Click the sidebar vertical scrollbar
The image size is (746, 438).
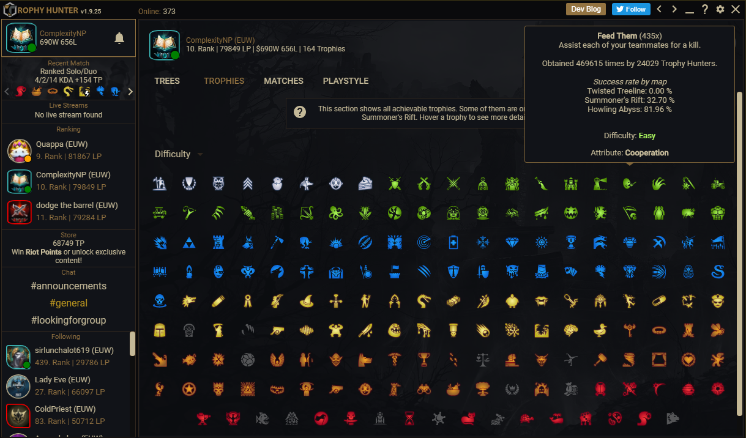(133, 344)
